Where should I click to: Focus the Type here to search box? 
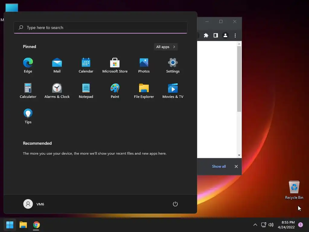[100, 27]
